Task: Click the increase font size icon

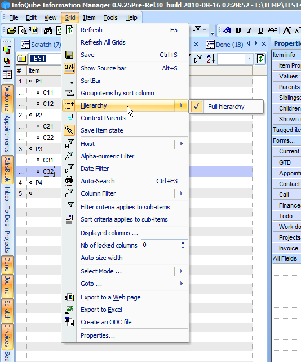Action: click(287, 30)
